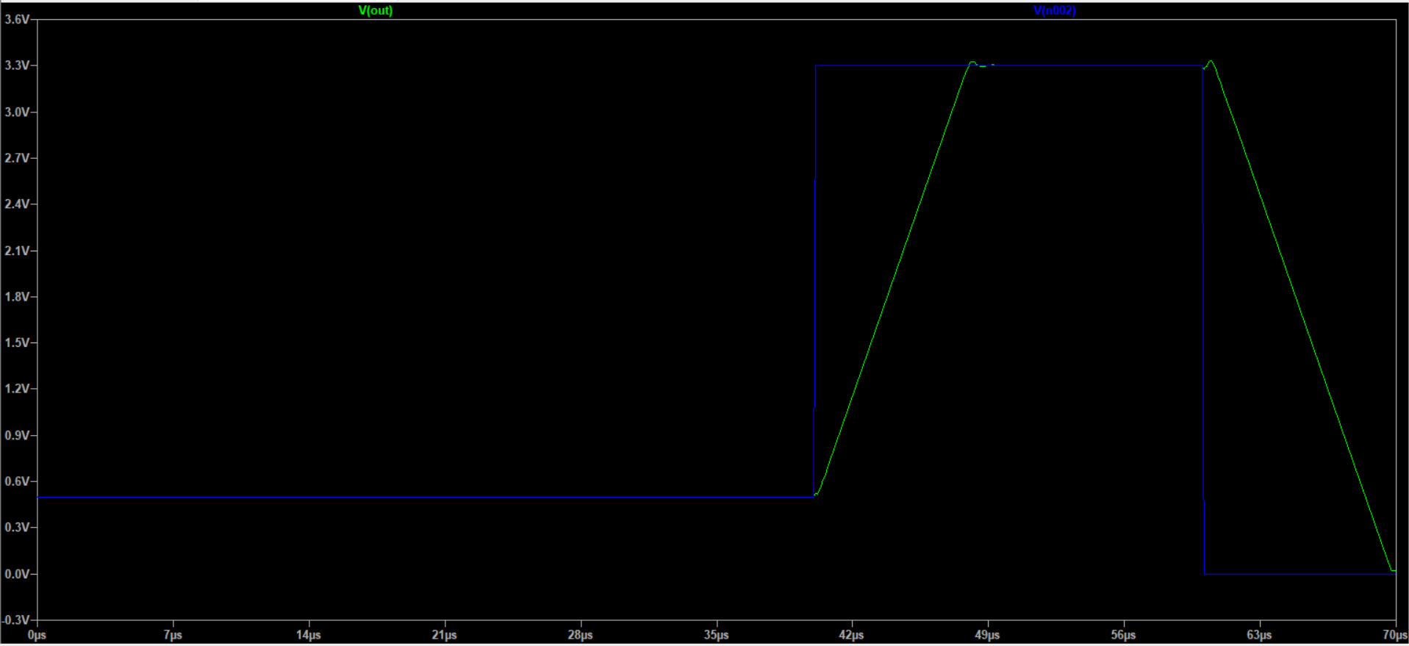Click the 7µs time axis label
Image resolution: width=1409 pixels, height=646 pixels.
click(x=173, y=635)
